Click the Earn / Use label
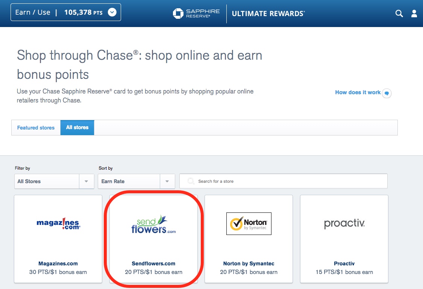Screen dimensions: 423x289 click(33, 12)
